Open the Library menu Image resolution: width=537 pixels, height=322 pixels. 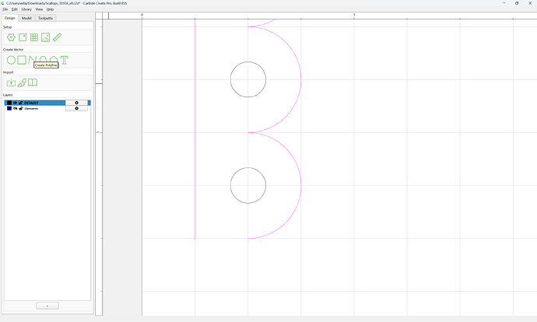tap(26, 9)
